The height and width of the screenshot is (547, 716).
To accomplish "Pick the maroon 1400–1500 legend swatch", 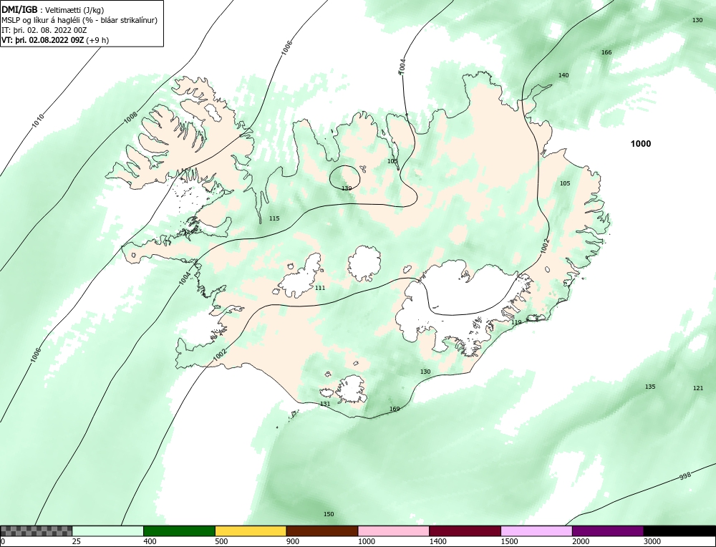I will coord(465,531).
